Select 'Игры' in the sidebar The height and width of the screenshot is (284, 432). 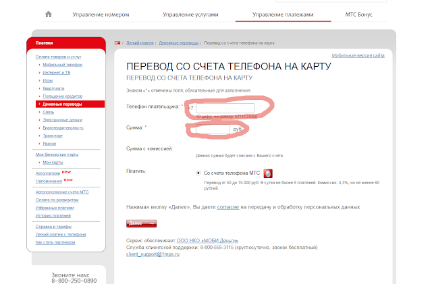coord(48,80)
